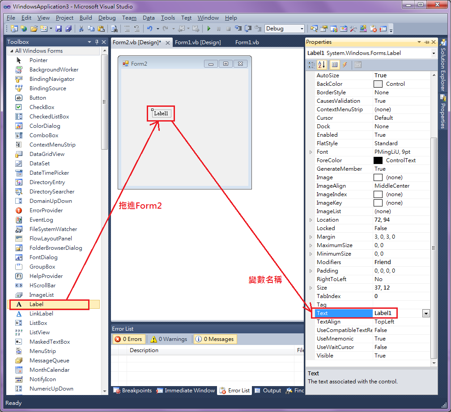451x412 pixels.
Task: Open the Text property dropdown arrow
Action: coord(425,313)
